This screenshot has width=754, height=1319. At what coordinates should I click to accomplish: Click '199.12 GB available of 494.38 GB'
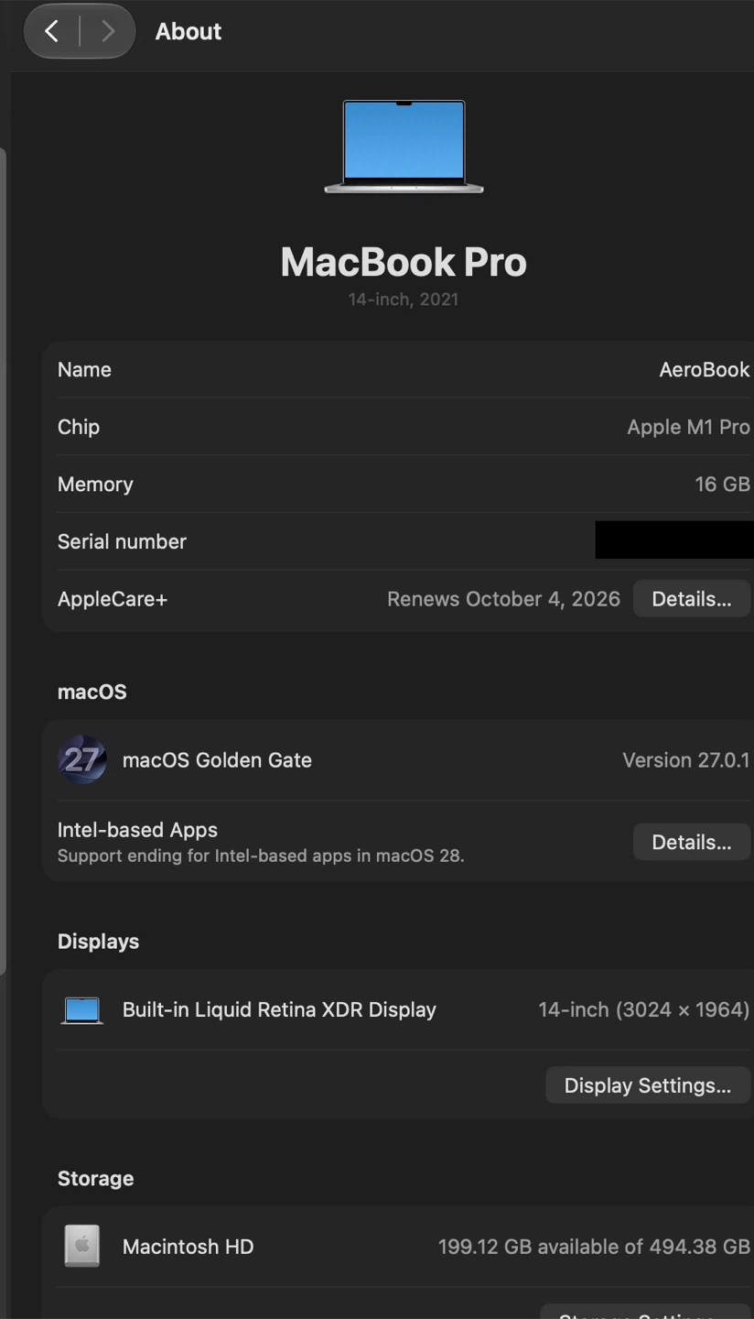coord(594,1247)
